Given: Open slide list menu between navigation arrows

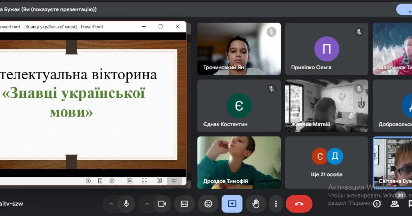Looking at the screenshot, I should pyautogui.click(x=100, y=181).
